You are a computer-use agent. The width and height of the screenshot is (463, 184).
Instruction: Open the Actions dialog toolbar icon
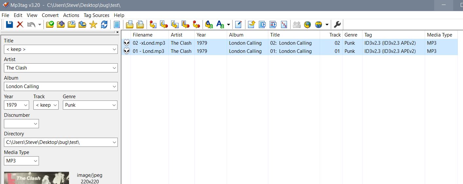pyautogui.click(x=209, y=24)
